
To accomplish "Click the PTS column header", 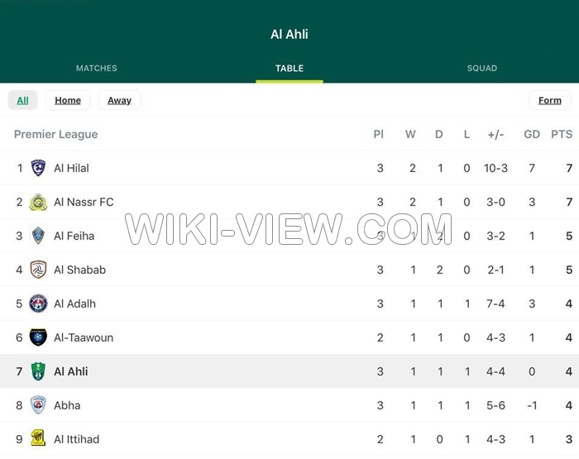I will [562, 134].
